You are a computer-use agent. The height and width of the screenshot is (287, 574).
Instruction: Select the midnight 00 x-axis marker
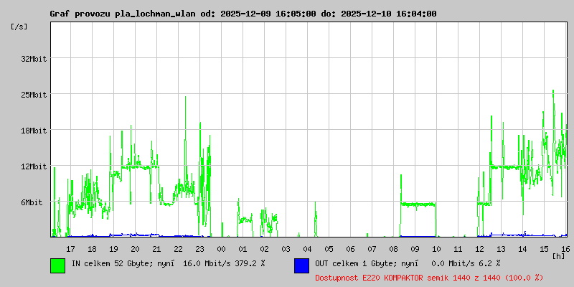tap(222, 249)
